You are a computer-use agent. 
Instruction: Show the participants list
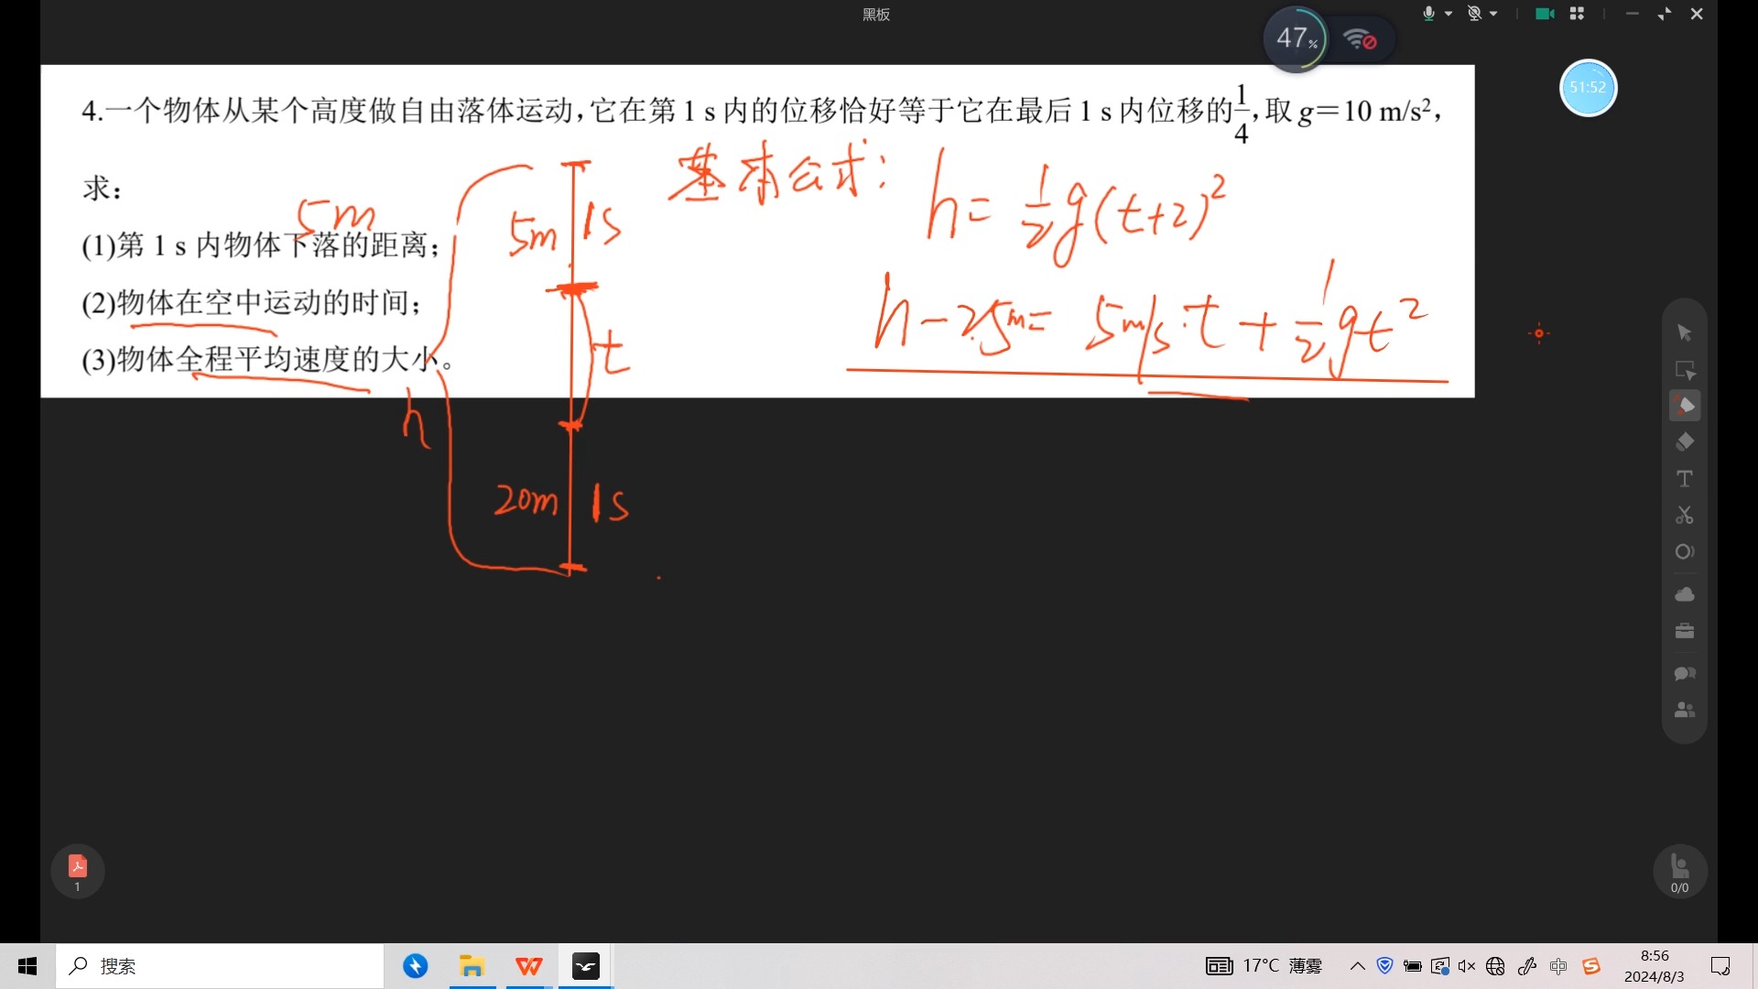(x=1684, y=711)
